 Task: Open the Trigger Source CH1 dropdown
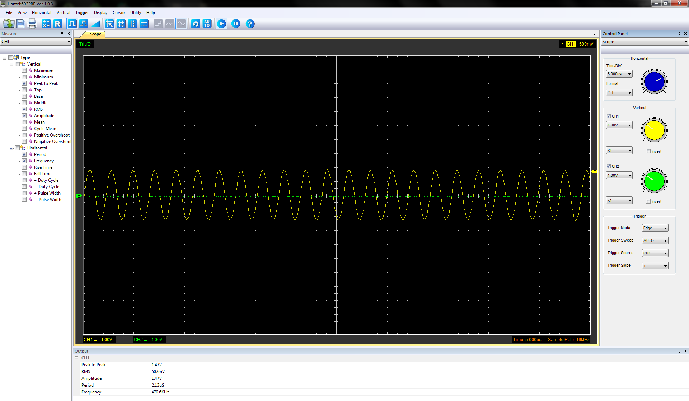click(x=655, y=253)
